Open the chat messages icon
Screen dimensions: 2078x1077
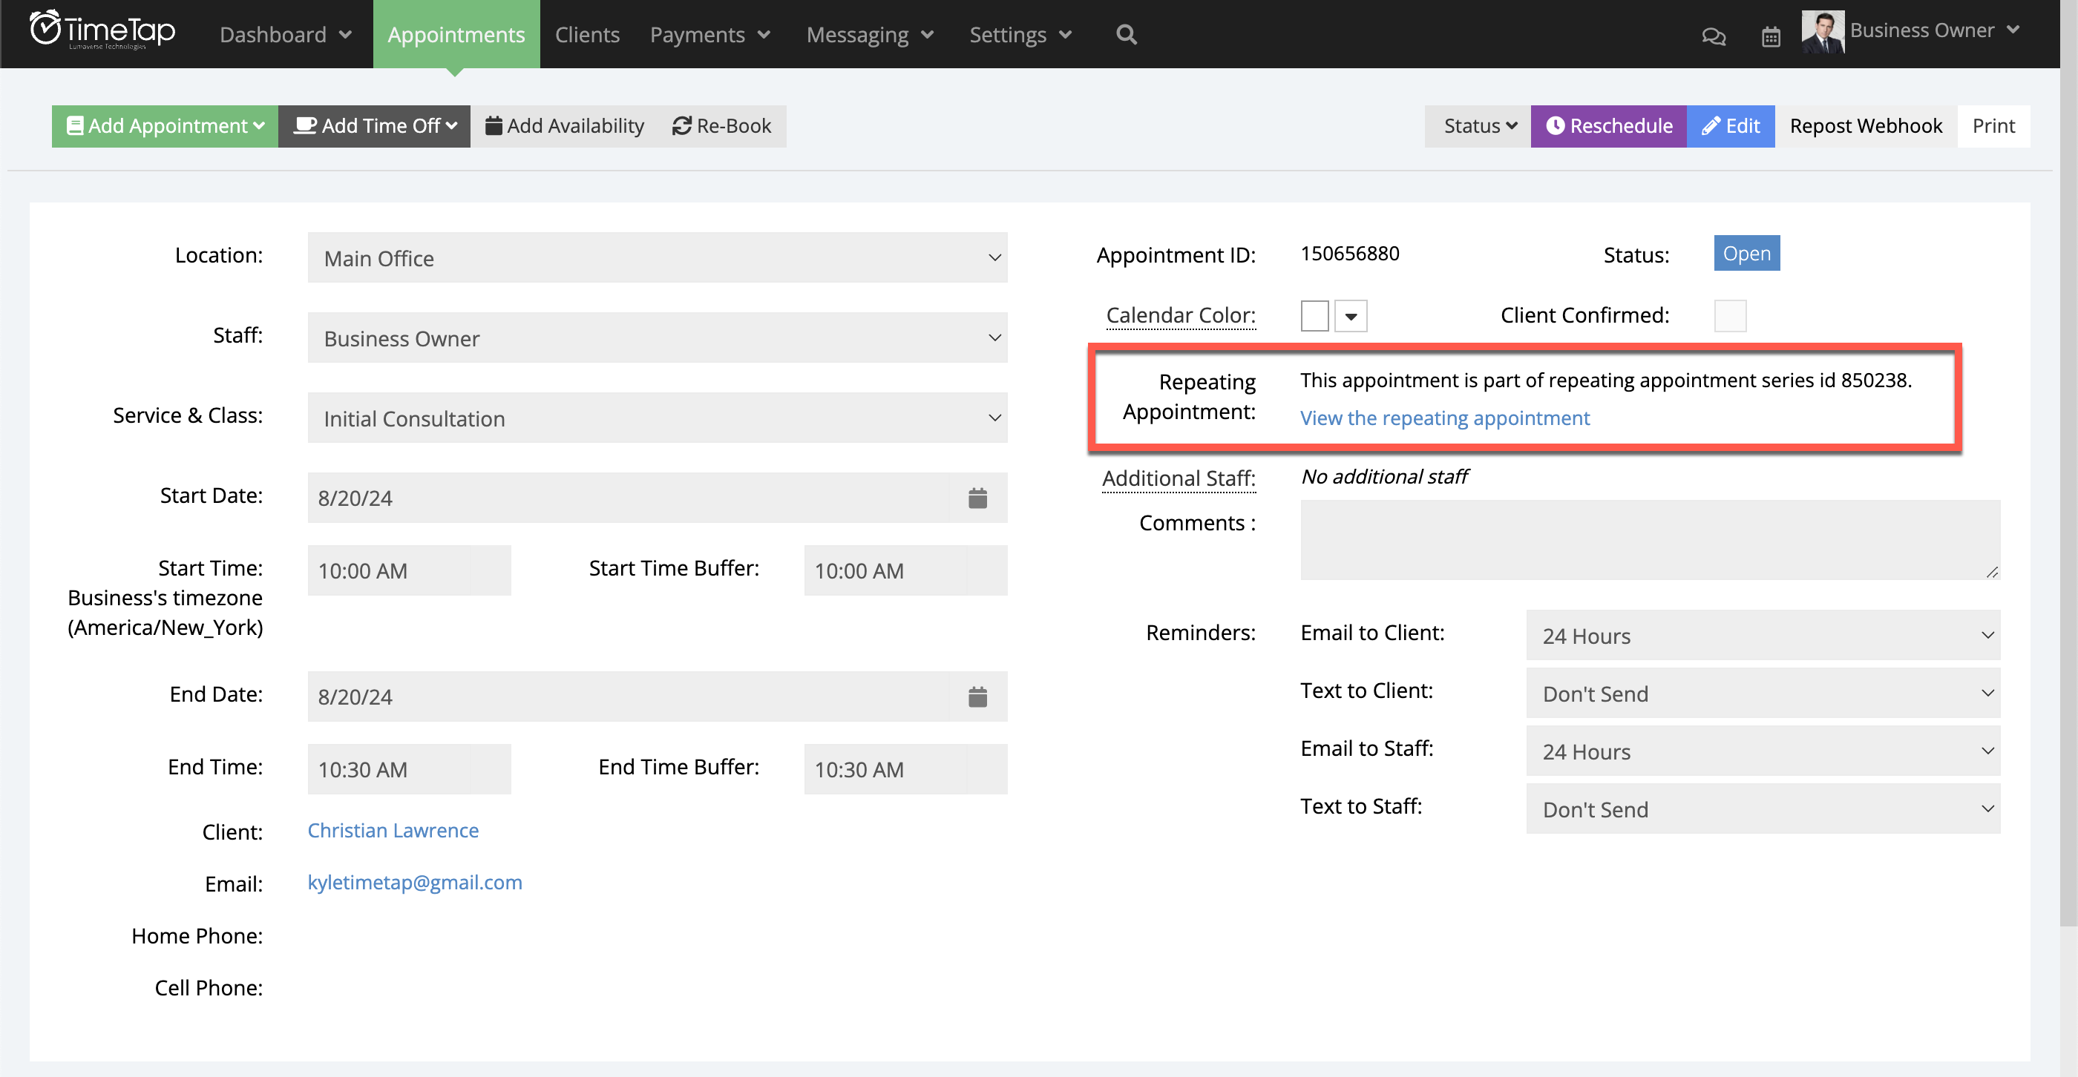(1713, 36)
